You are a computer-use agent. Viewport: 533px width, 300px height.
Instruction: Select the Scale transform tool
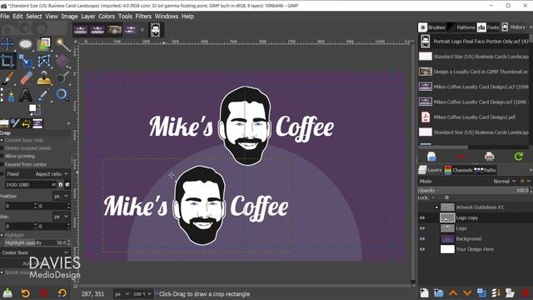[x=26, y=61]
